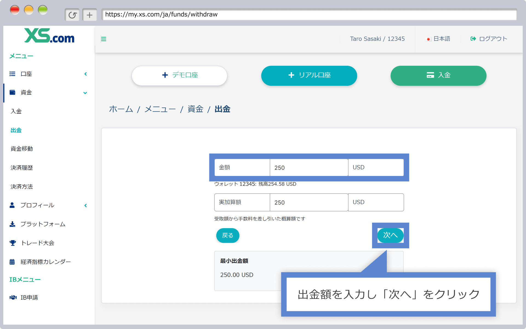
Task: Click the Taro Sasaki / 12345 account name
Action: [x=377, y=39]
